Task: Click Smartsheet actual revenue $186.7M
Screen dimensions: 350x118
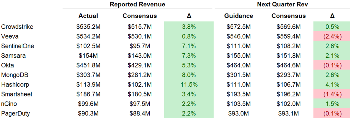Action: [88, 94]
